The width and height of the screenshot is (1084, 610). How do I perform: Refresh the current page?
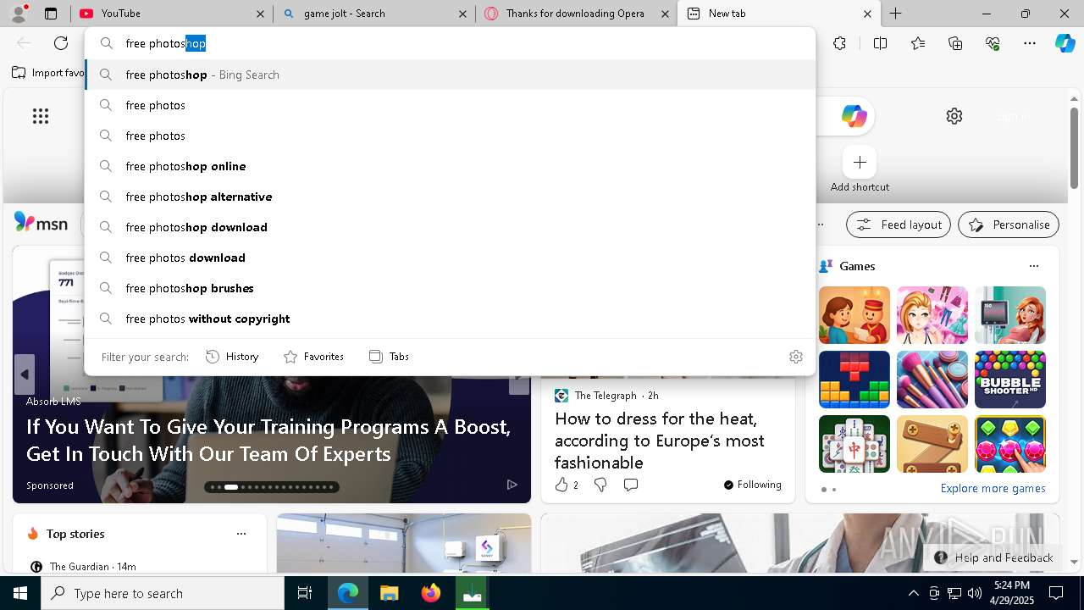pyautogui.click(x=61, y=43)
